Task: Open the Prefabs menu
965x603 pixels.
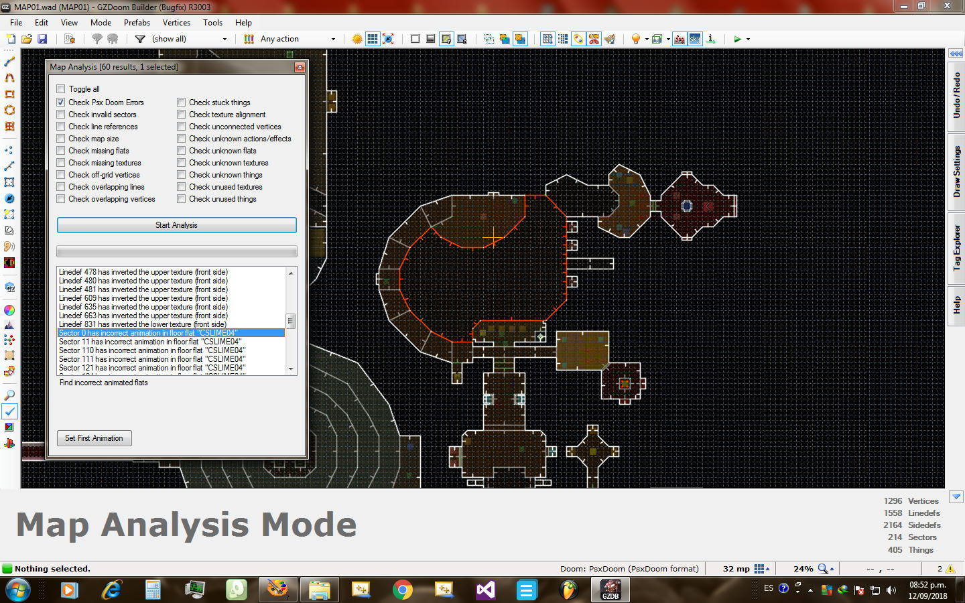Action: 137,22
